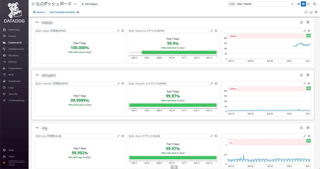This screenshot has width=320, height=169.
Task: Click Add Template Variables
Action: point(62,12)
